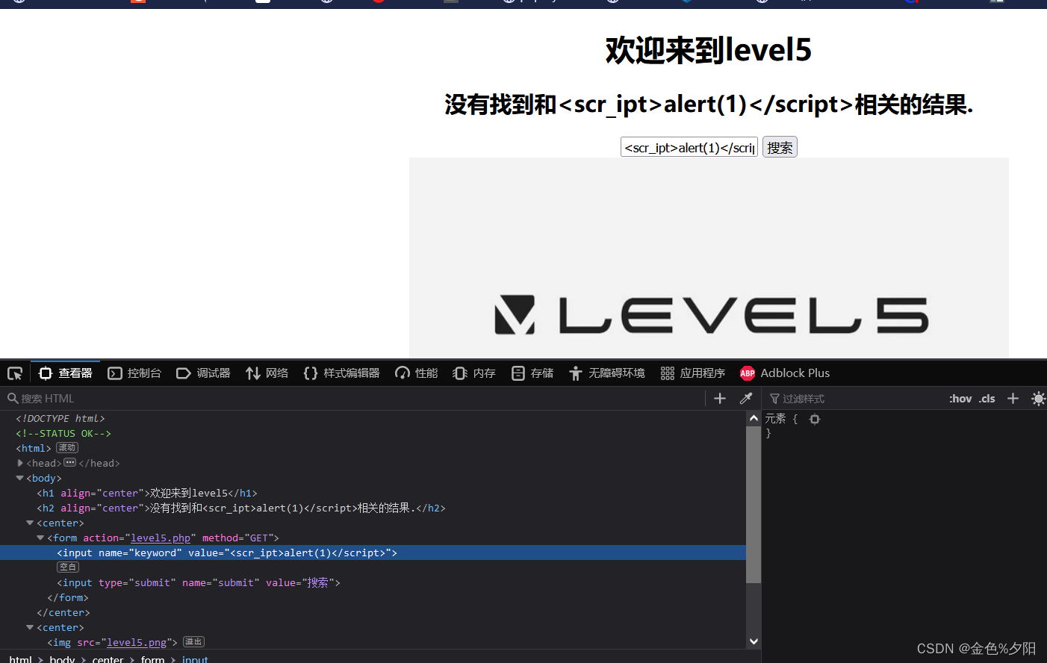Toggle light color scheme simulation sun icon
This screenshot has height=663, width=1047.
tap(1038, 399)
